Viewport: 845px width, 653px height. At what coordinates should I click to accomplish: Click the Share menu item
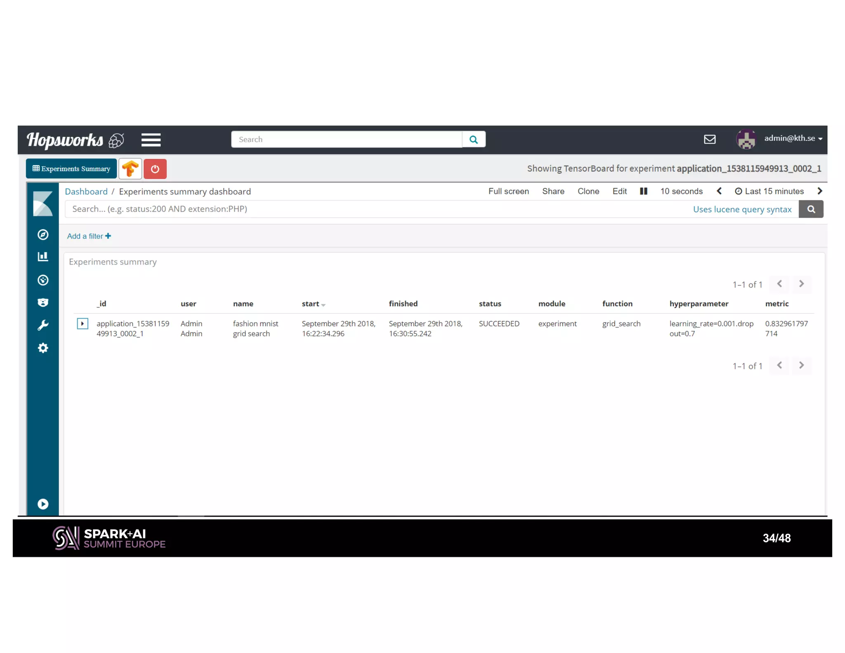(553, 191)
